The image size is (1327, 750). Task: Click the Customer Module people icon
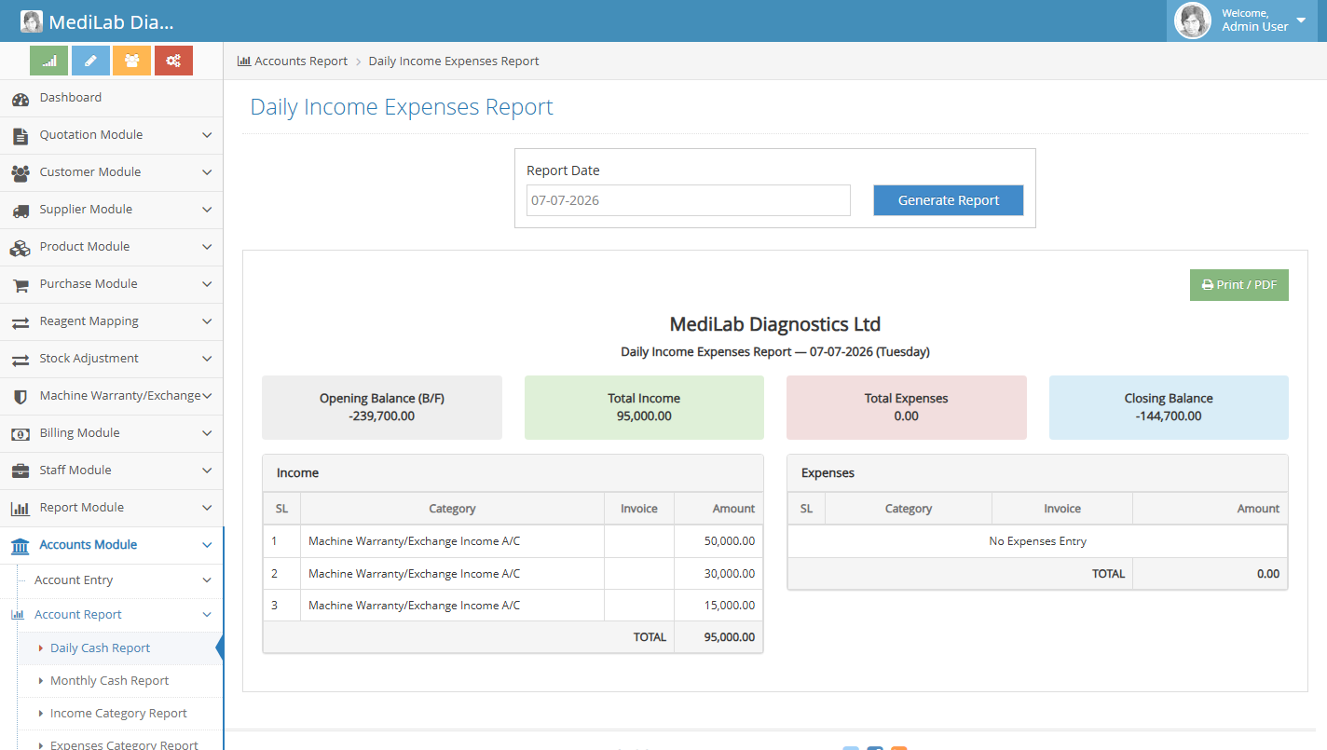pos(21,172)
